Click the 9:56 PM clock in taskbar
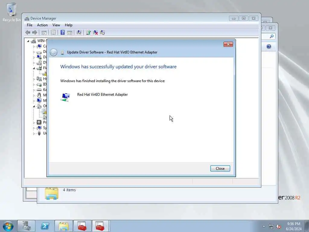 pos(294,224)
